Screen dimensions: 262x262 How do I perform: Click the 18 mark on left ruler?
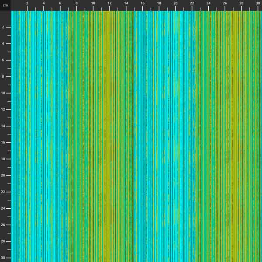point(3,159)
